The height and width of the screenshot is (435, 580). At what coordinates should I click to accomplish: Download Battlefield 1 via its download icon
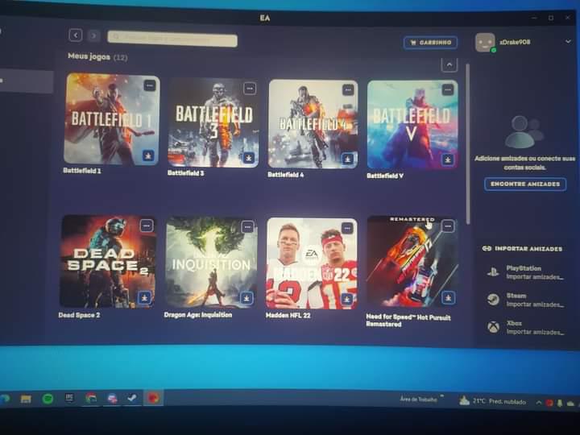click(148, 155)
